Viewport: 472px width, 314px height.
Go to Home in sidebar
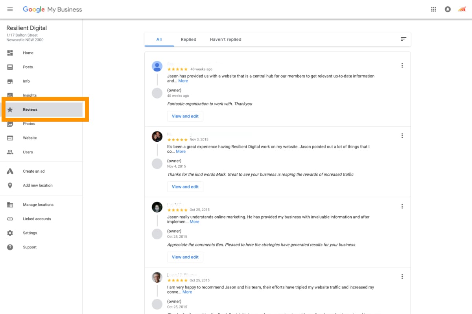tap(28, 53)
